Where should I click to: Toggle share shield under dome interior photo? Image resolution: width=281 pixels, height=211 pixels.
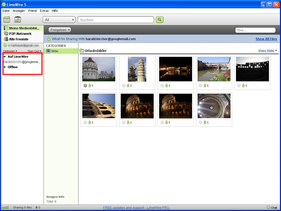click(200, 122)
